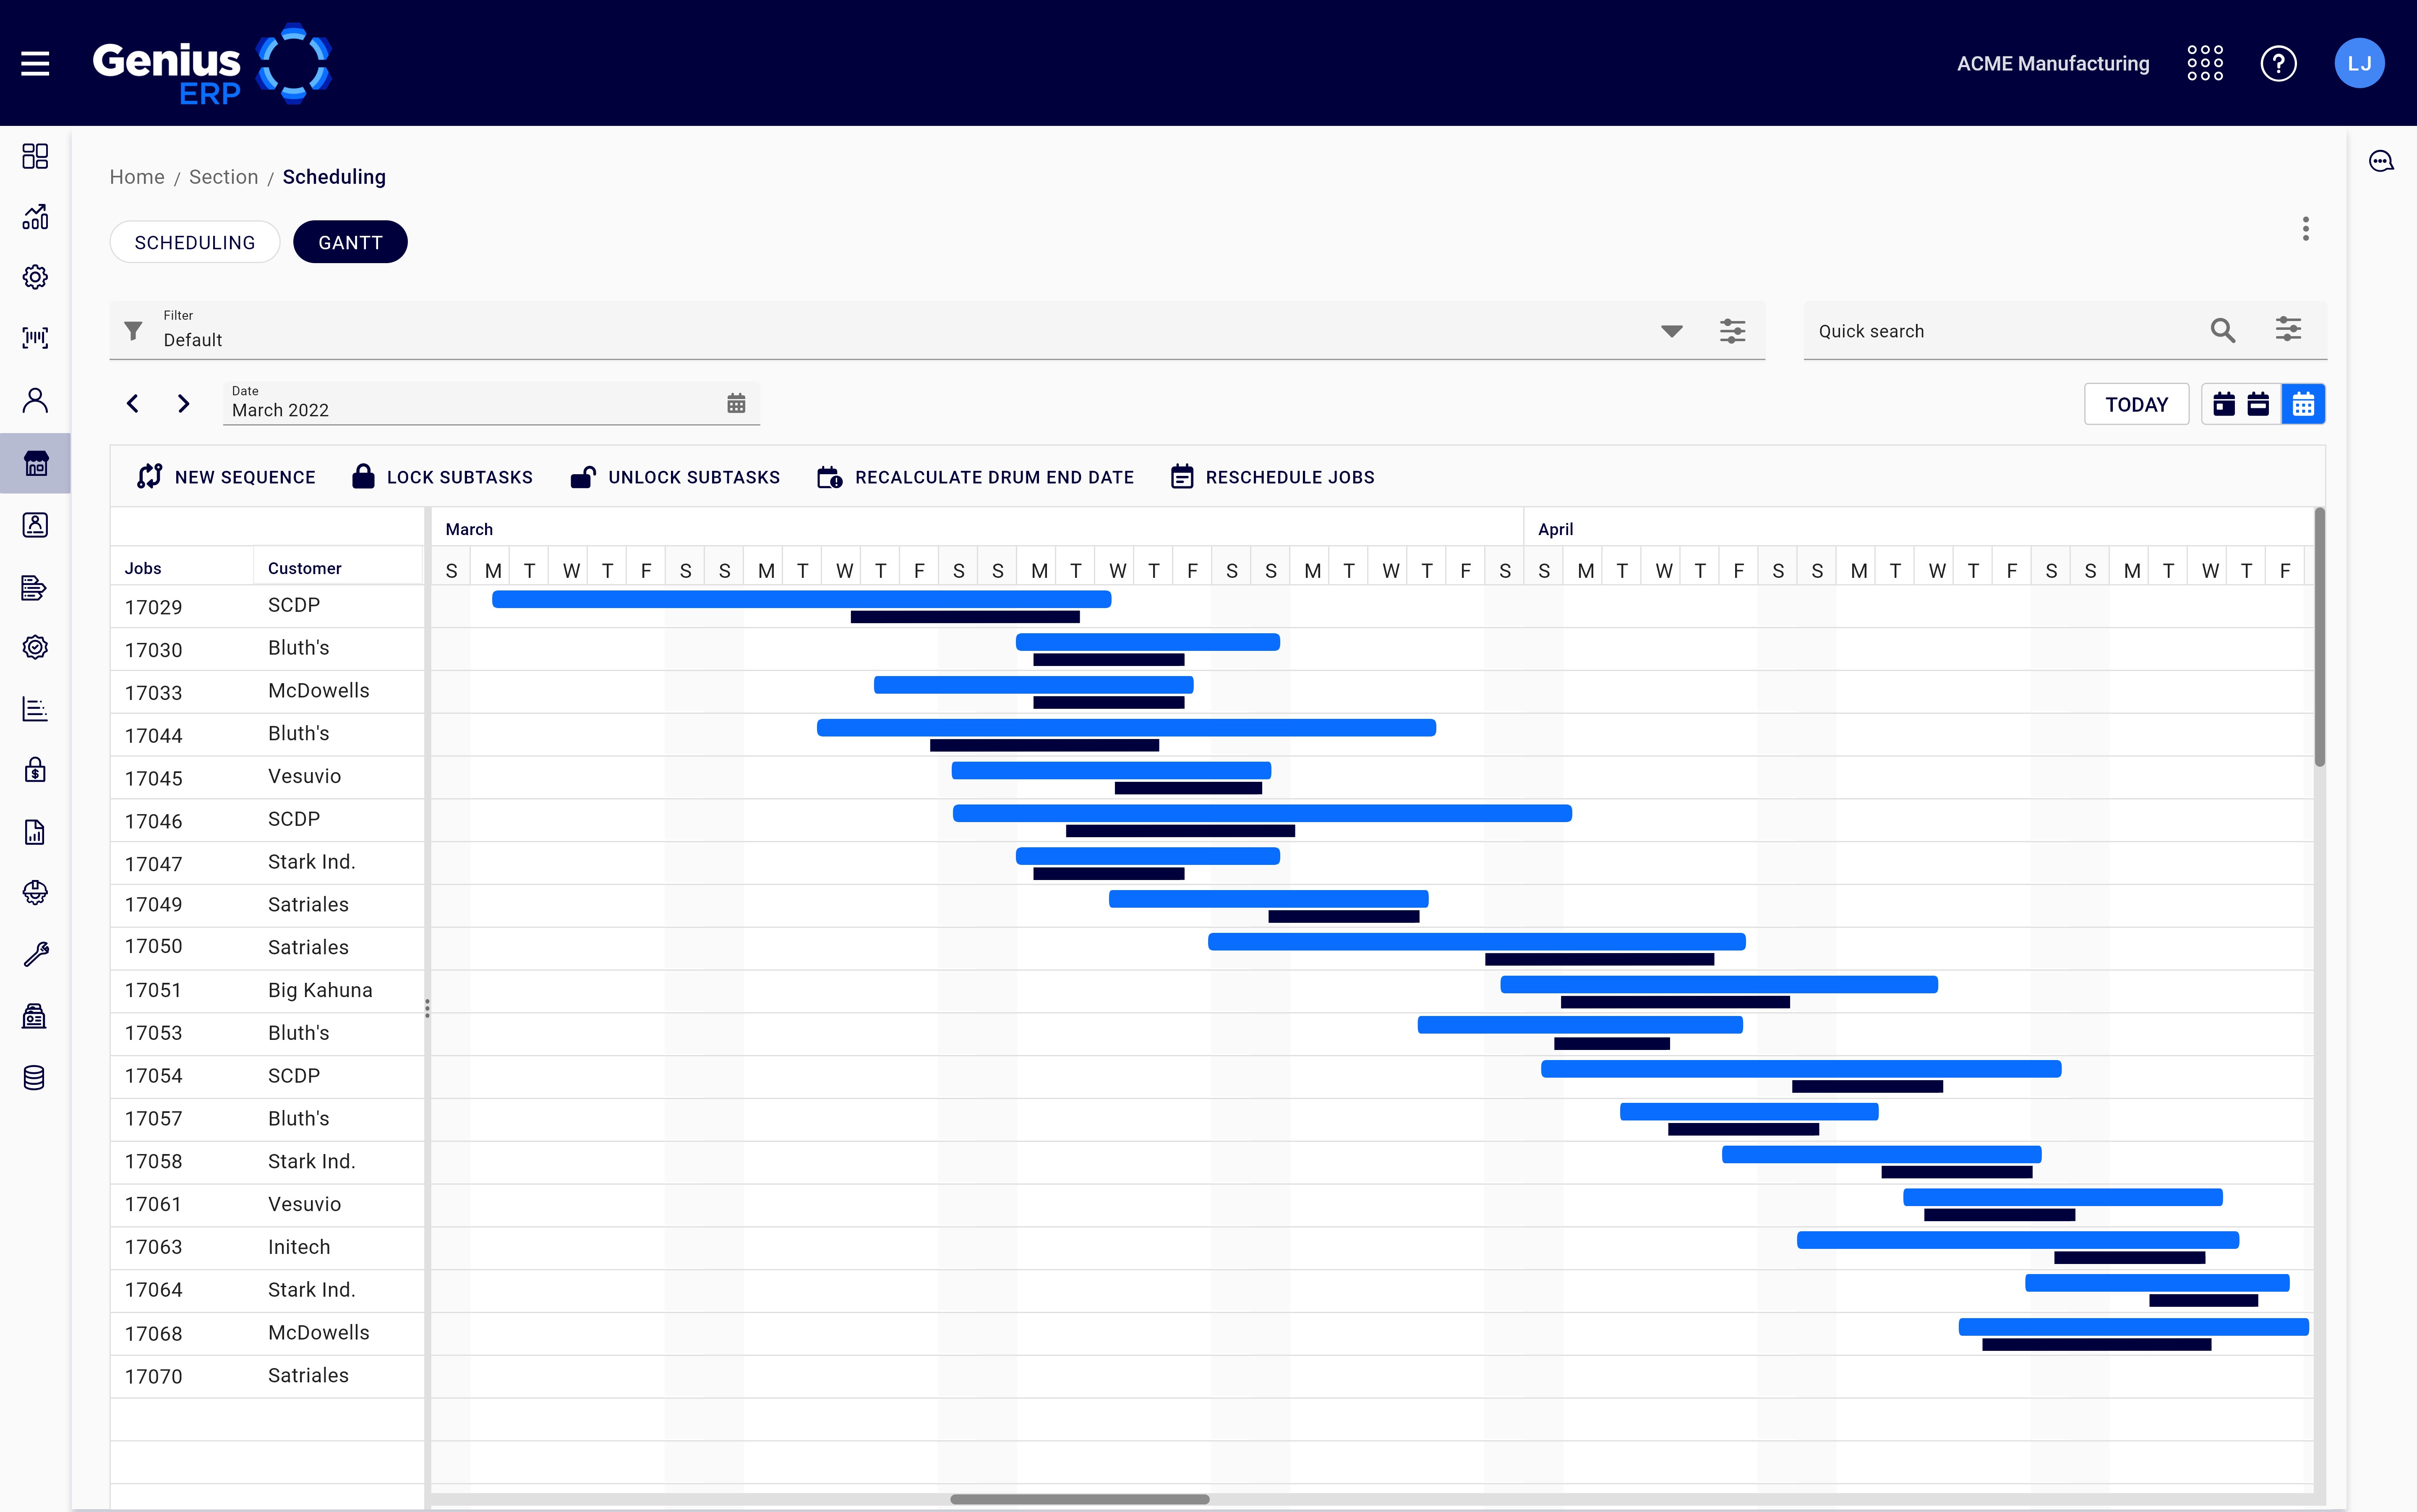This screenshot has width=2417, height=1512.
Task: Open the filter settings sliders icon
Action: pos(1732,331)
